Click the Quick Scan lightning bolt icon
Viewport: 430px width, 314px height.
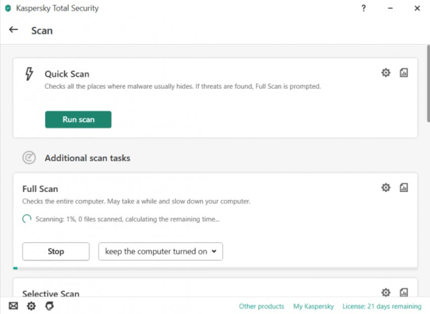[29, 74]
